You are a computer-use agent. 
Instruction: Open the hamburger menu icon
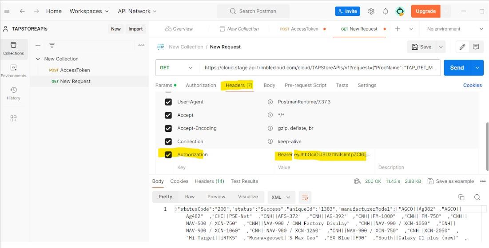click(x=7, y=11)
